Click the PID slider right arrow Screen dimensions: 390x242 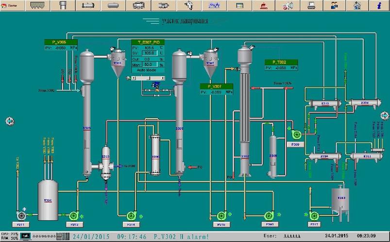coord(163,78)
